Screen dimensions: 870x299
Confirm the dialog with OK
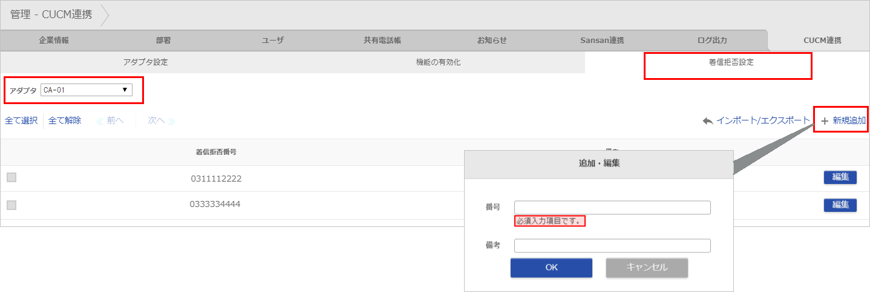click(551, 268)
